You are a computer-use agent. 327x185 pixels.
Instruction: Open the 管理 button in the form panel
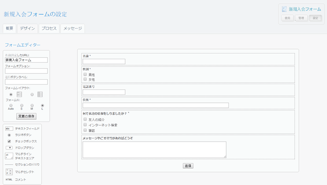pyautogui.click(x=301, y=18)
